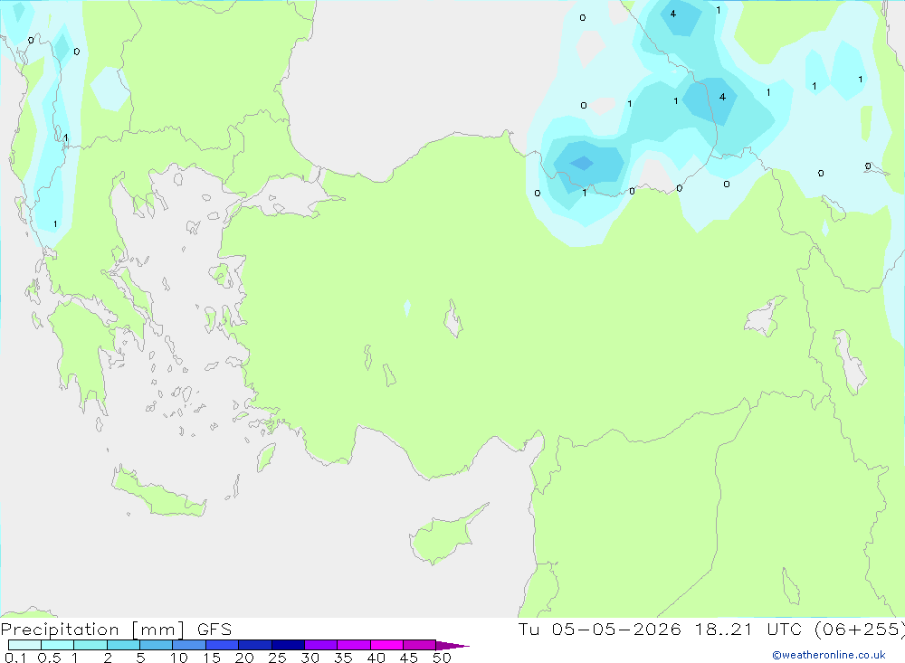This screenshot has width=905, height=663.
Task: Open the weatheronline.co.uk copyright link
Action: pyautogui.click(x=829, y=655)
